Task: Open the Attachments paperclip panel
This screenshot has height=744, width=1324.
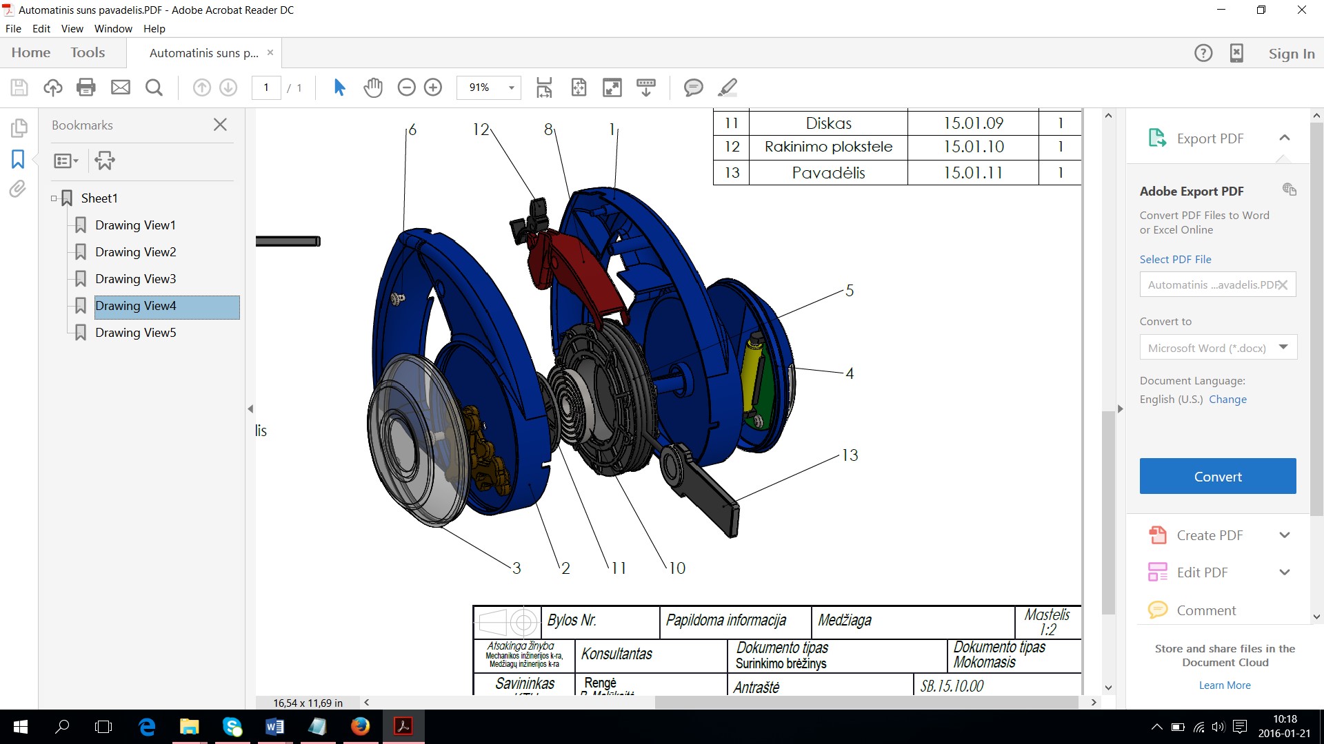Action: [x=18, y=189]
